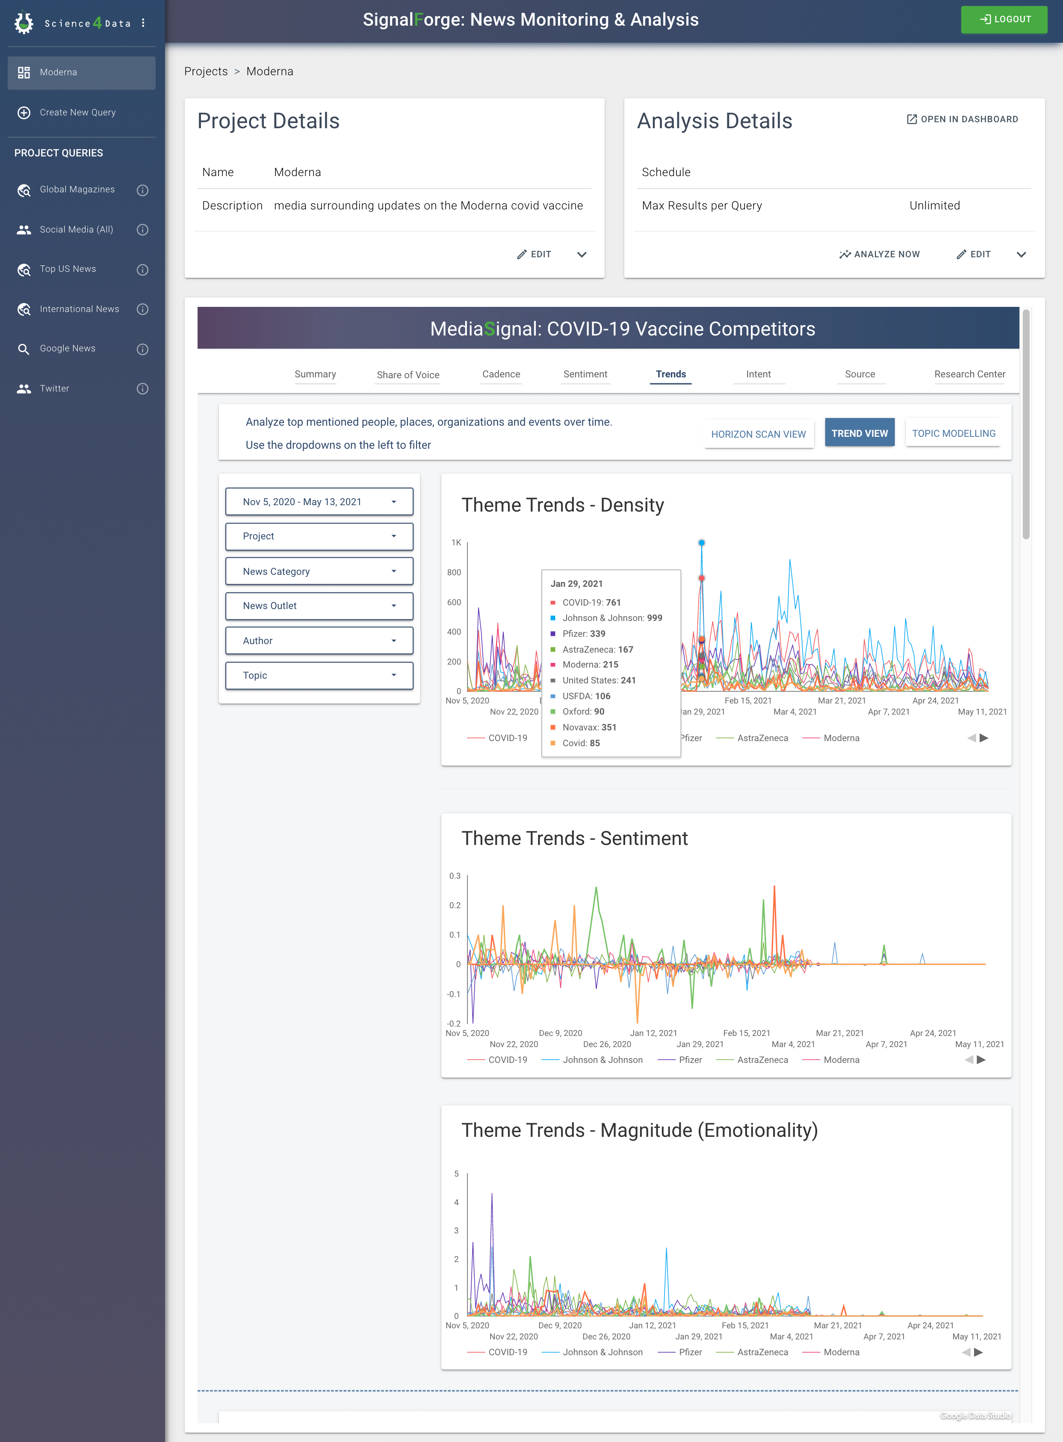Click the pencil icon in Project Details
The width and height of the screenshot is (1063, 1442).
pos(522,255)
